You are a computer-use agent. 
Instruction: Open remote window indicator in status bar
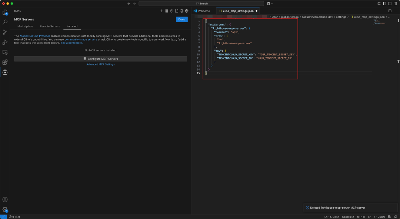(3, 217)
